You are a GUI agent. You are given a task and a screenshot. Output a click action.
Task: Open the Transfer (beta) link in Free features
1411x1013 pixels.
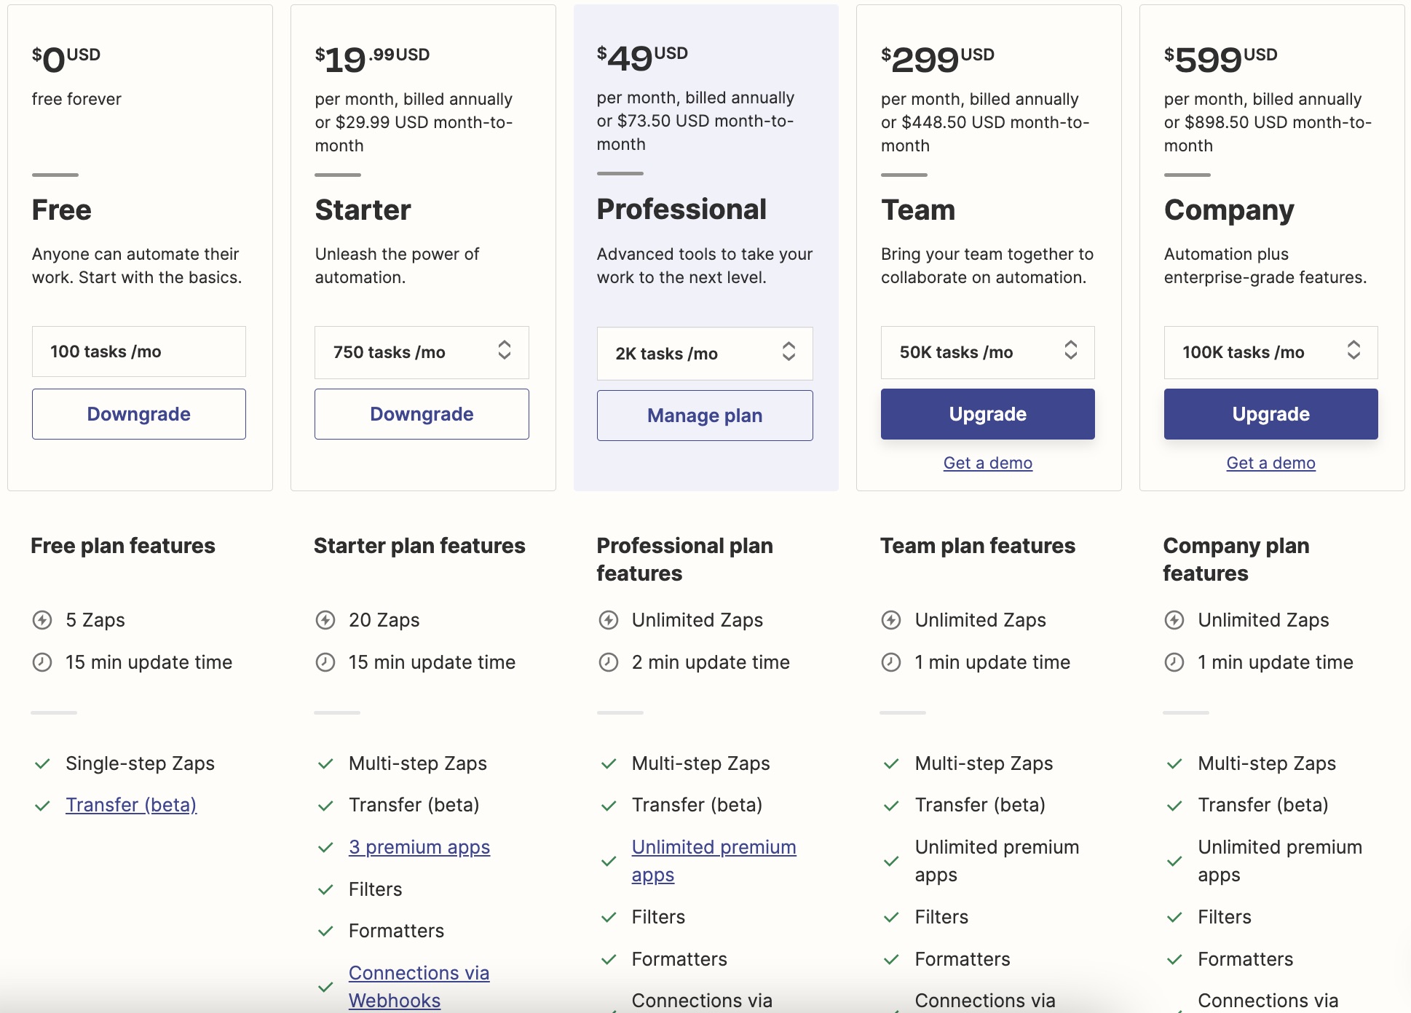tap(131, 805)
